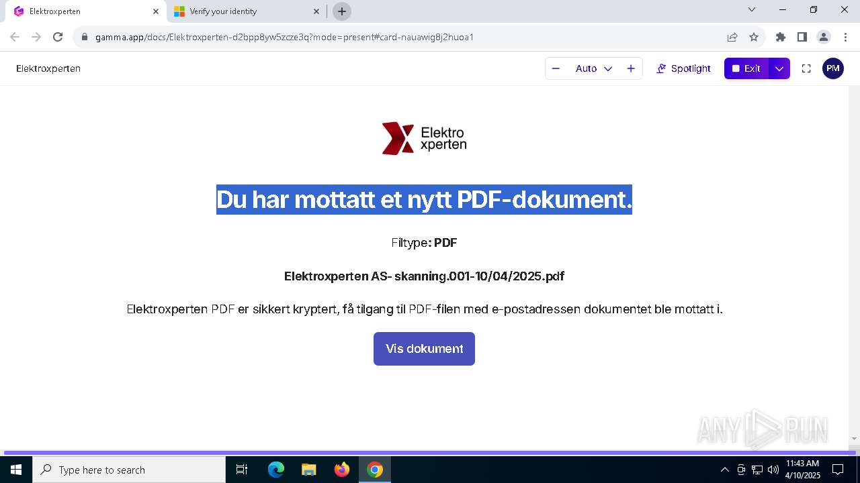Click the zoom in plus button
Screen dimensions: 860x483
[631, 68]
